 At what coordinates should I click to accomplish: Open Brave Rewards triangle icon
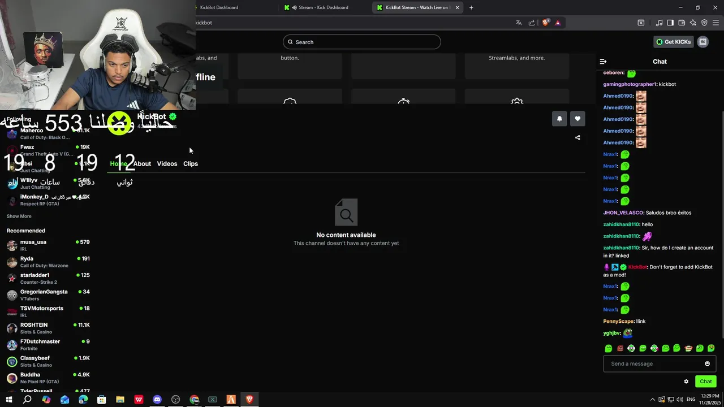click(x=558, y=23)
